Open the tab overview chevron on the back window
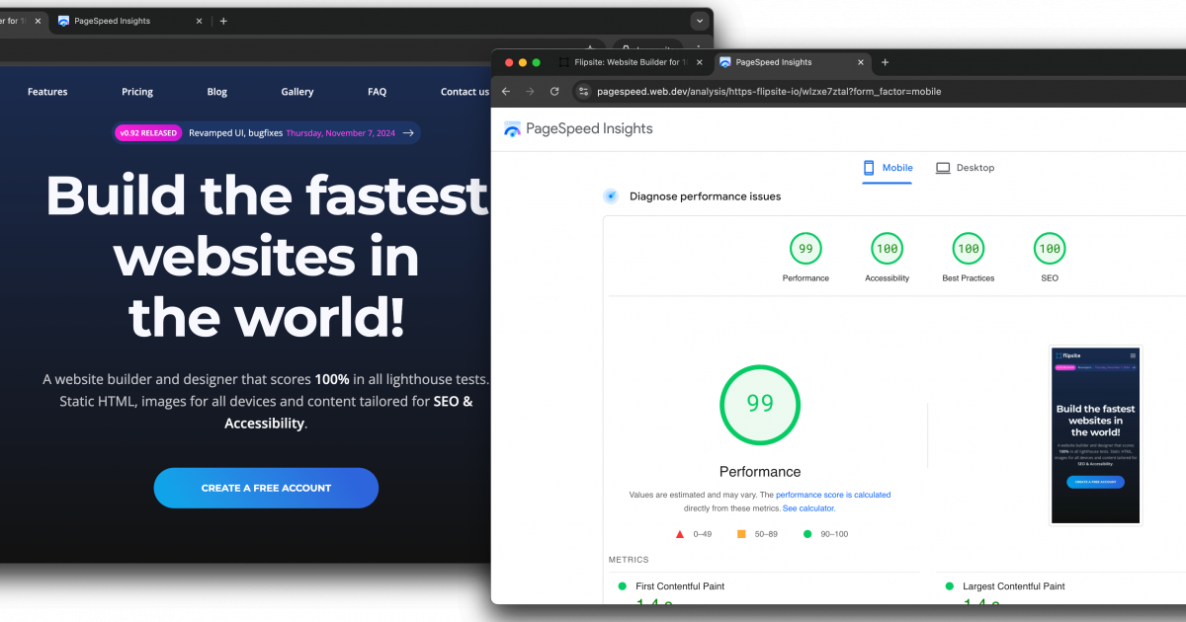 (699, 20)
